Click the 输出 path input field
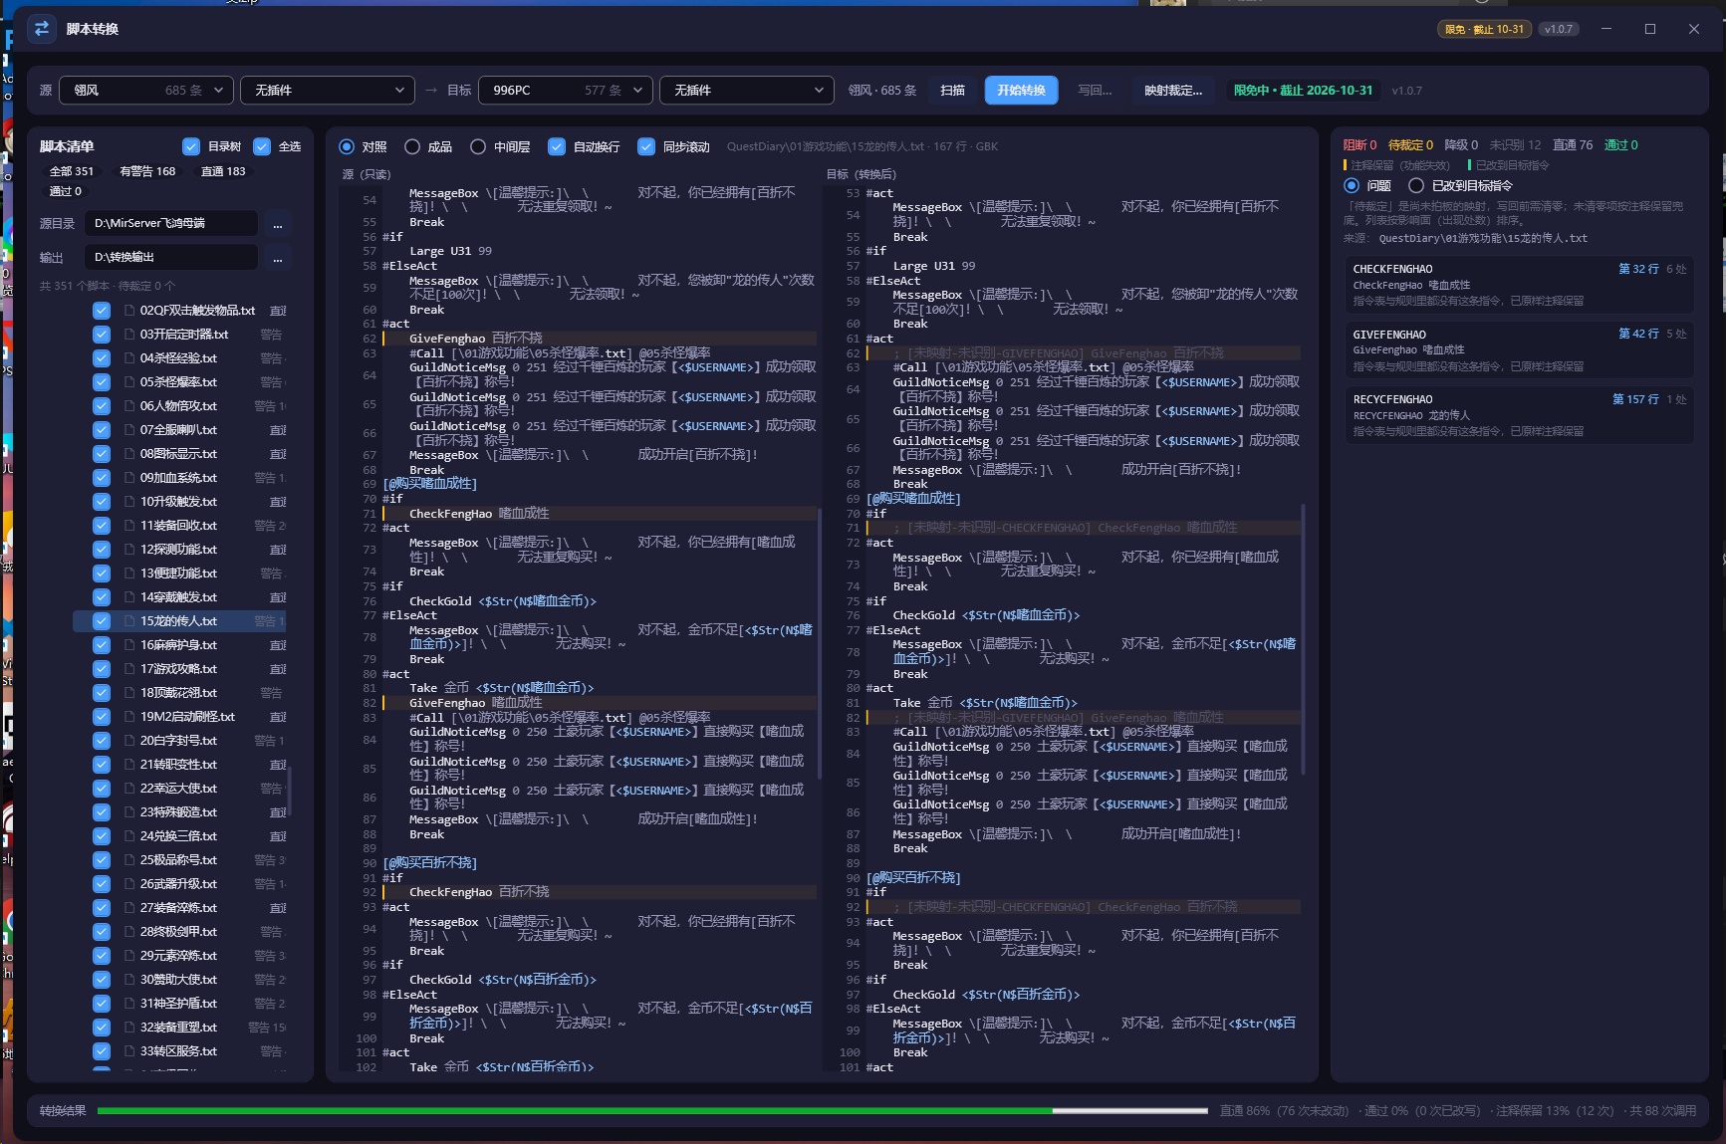The width and height of the screenshot is (1726, 1144). click(171, 258)
